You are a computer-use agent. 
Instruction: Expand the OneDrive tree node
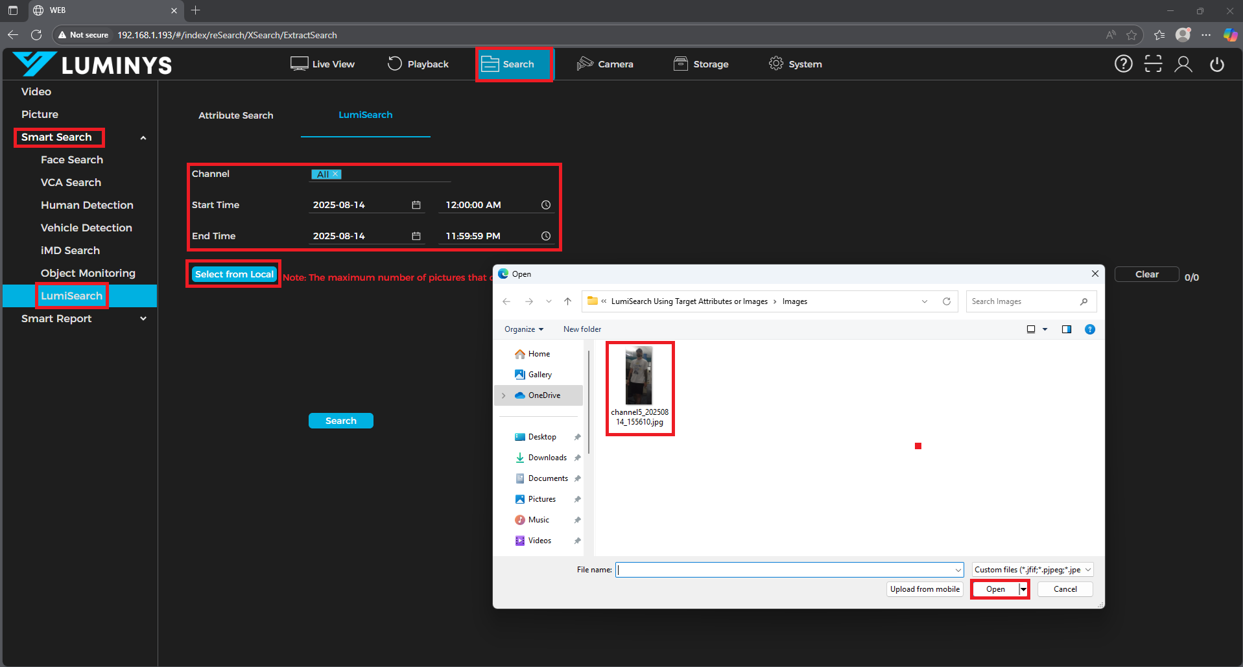coord(504,395)
